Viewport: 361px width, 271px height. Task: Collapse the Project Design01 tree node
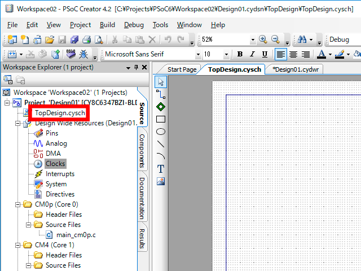(7, 103)
